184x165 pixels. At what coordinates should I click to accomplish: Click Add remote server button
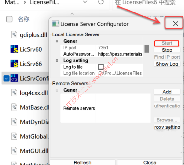pos(167,92)
